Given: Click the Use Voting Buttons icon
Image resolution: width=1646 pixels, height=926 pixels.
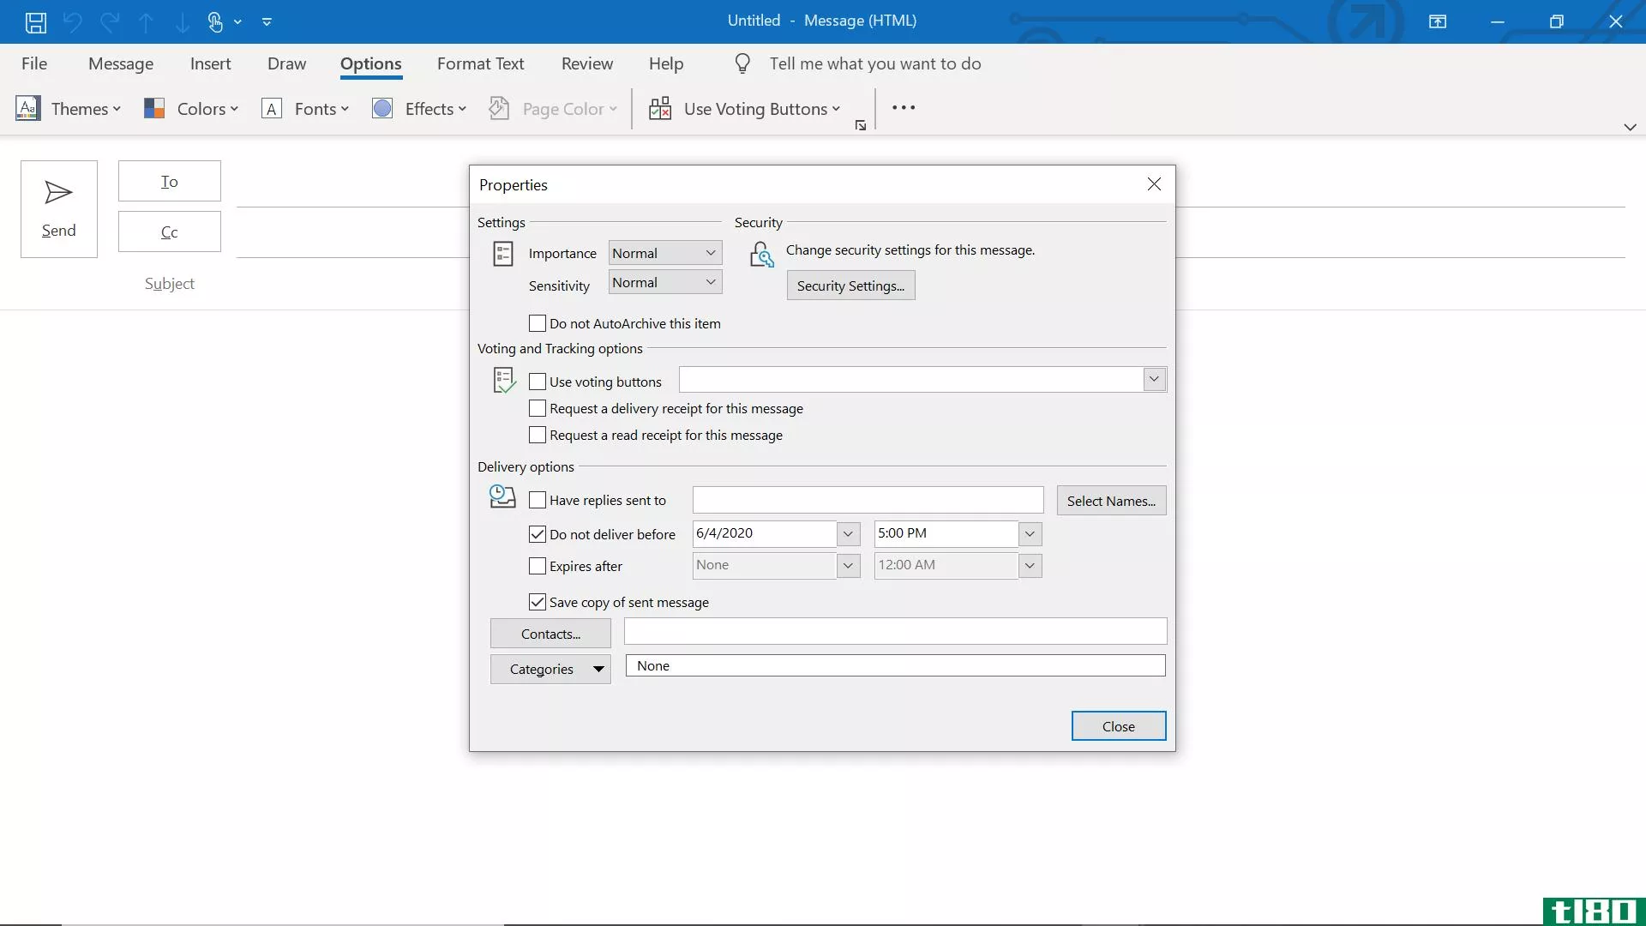Looking at the screenshot, I should tap(660, 108).
